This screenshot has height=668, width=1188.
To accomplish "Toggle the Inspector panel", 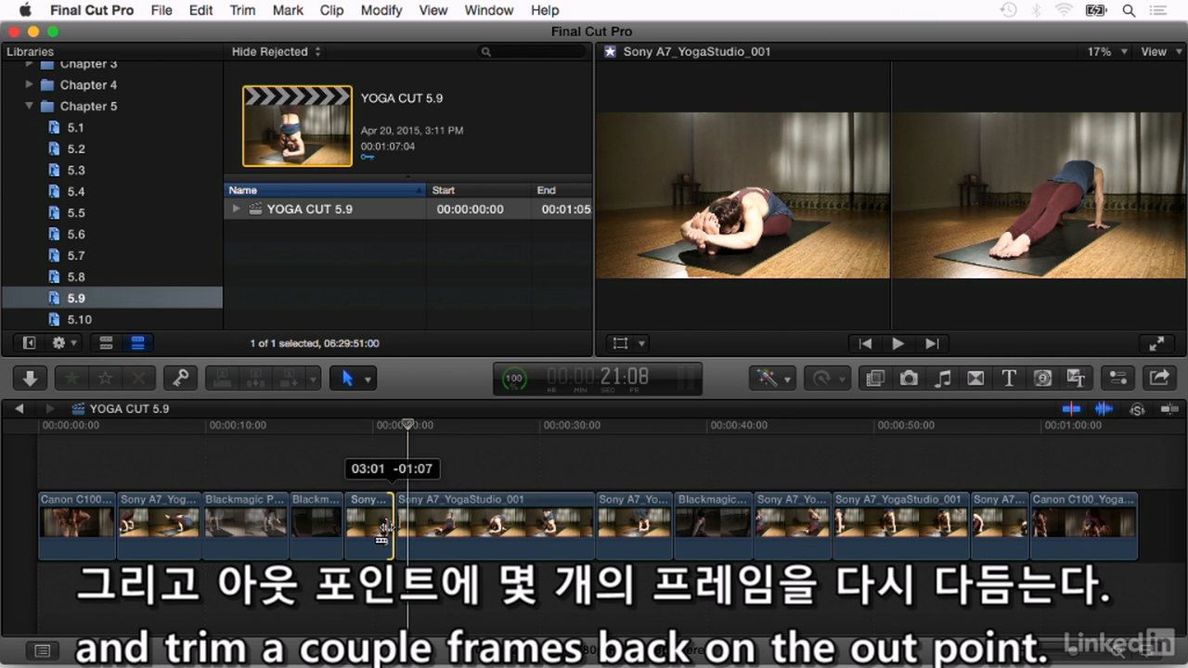I will pyautogui.click(x=1118, y=378).
